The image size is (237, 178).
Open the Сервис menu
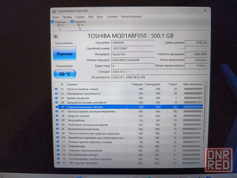click(80, 17)
